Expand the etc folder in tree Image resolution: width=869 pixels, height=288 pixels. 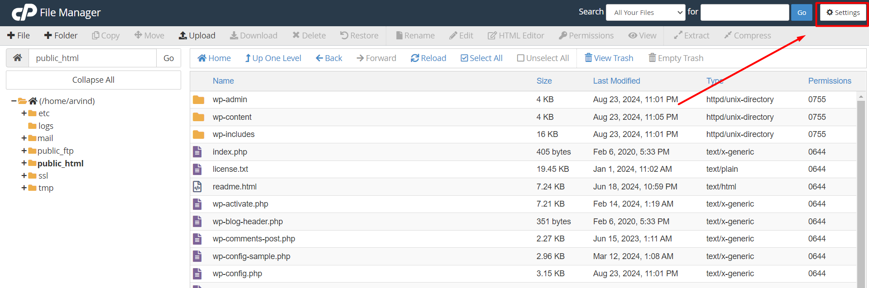click(24, 113)
